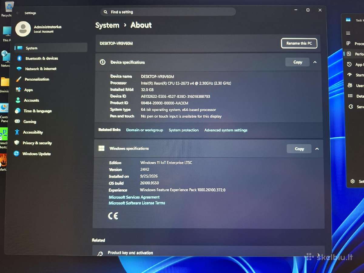Open Task Manager hamburger menu

coord(348,33)
